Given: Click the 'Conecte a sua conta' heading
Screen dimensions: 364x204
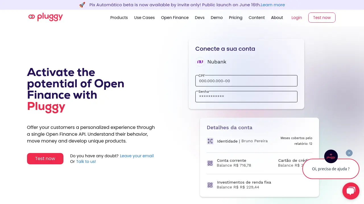Looking at the screenshot, I should point(225,49).
